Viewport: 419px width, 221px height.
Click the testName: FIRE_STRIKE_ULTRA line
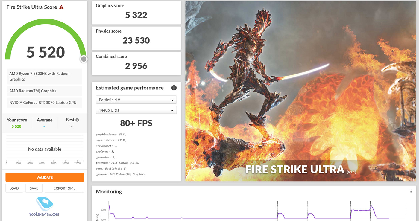tap(117, 163)
